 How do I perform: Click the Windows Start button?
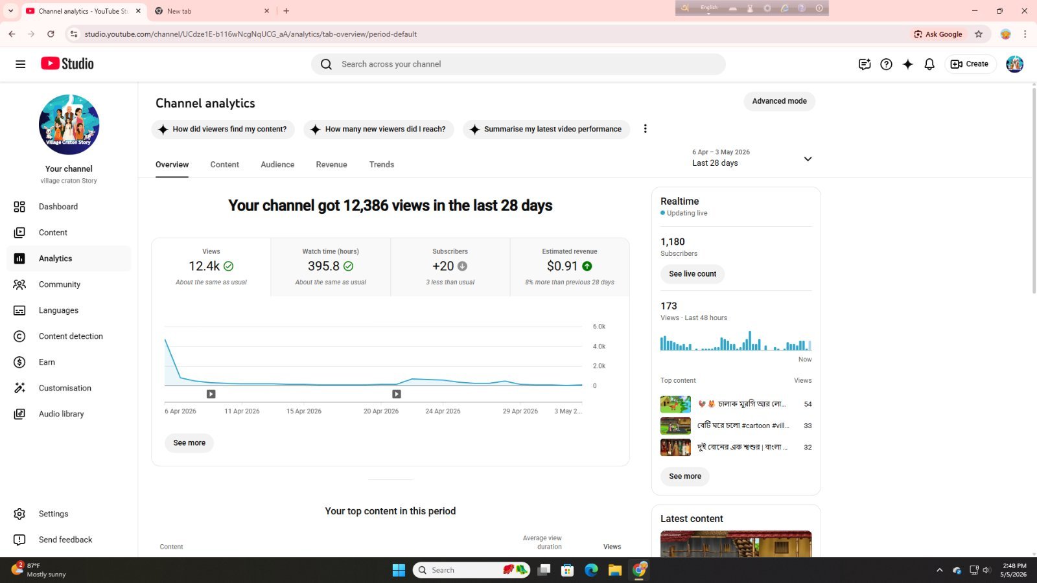(399, 570)
